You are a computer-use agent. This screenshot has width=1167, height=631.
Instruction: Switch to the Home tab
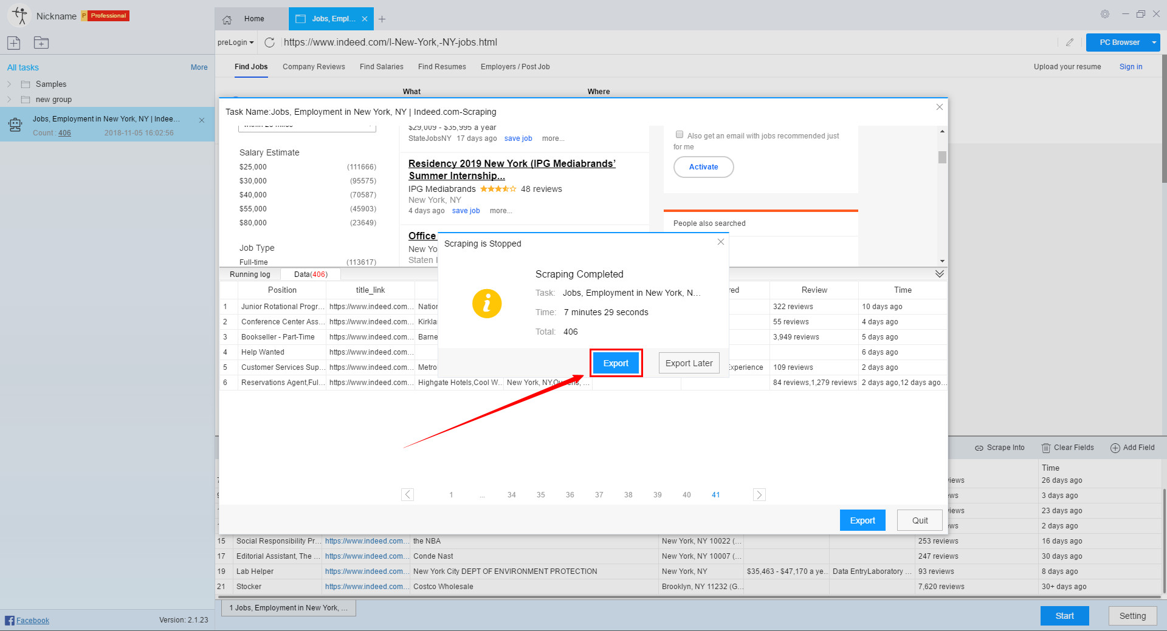[x=251, y=19]
